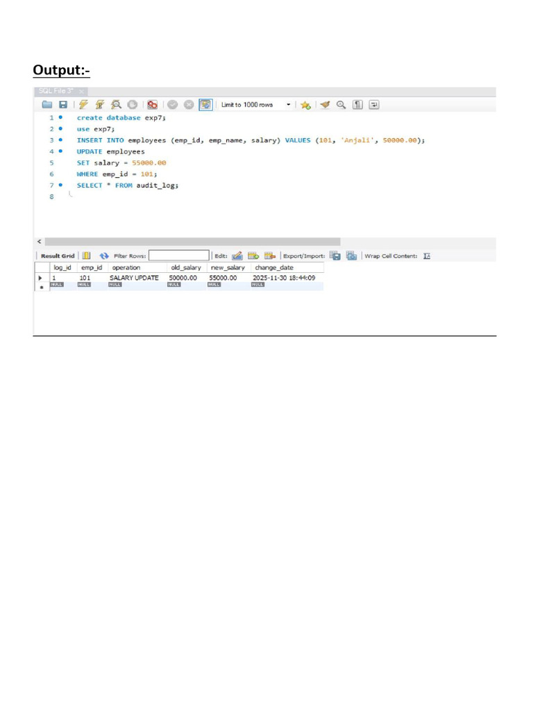Toggle invisible characters display
Viewport: 533px width, 711px height.
click(357, 105)
